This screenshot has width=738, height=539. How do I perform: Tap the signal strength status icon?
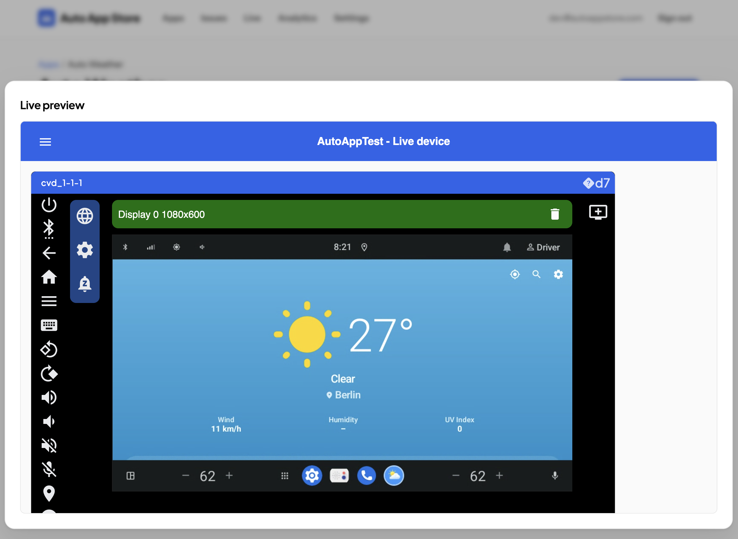coord(151,247)
